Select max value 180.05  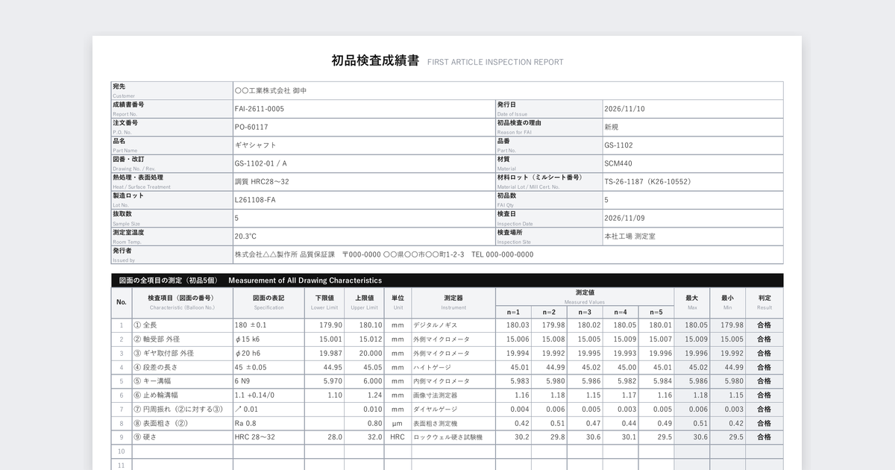(692, 325)
